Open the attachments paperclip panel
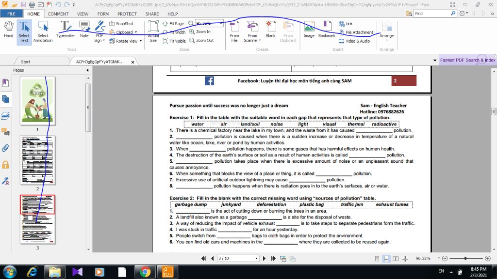 (x=5, y=148)
